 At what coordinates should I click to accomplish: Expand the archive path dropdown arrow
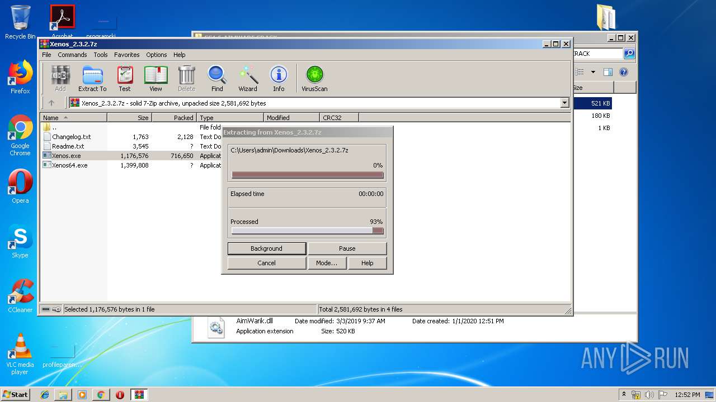pos(564,103)
